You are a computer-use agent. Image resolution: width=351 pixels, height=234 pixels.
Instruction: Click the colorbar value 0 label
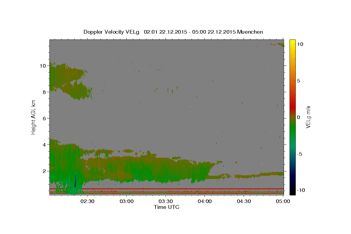(x=298, y=117)
